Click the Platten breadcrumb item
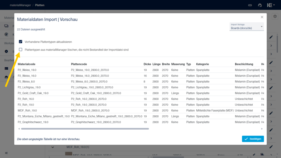281x158 pixels. coord(40,5)
